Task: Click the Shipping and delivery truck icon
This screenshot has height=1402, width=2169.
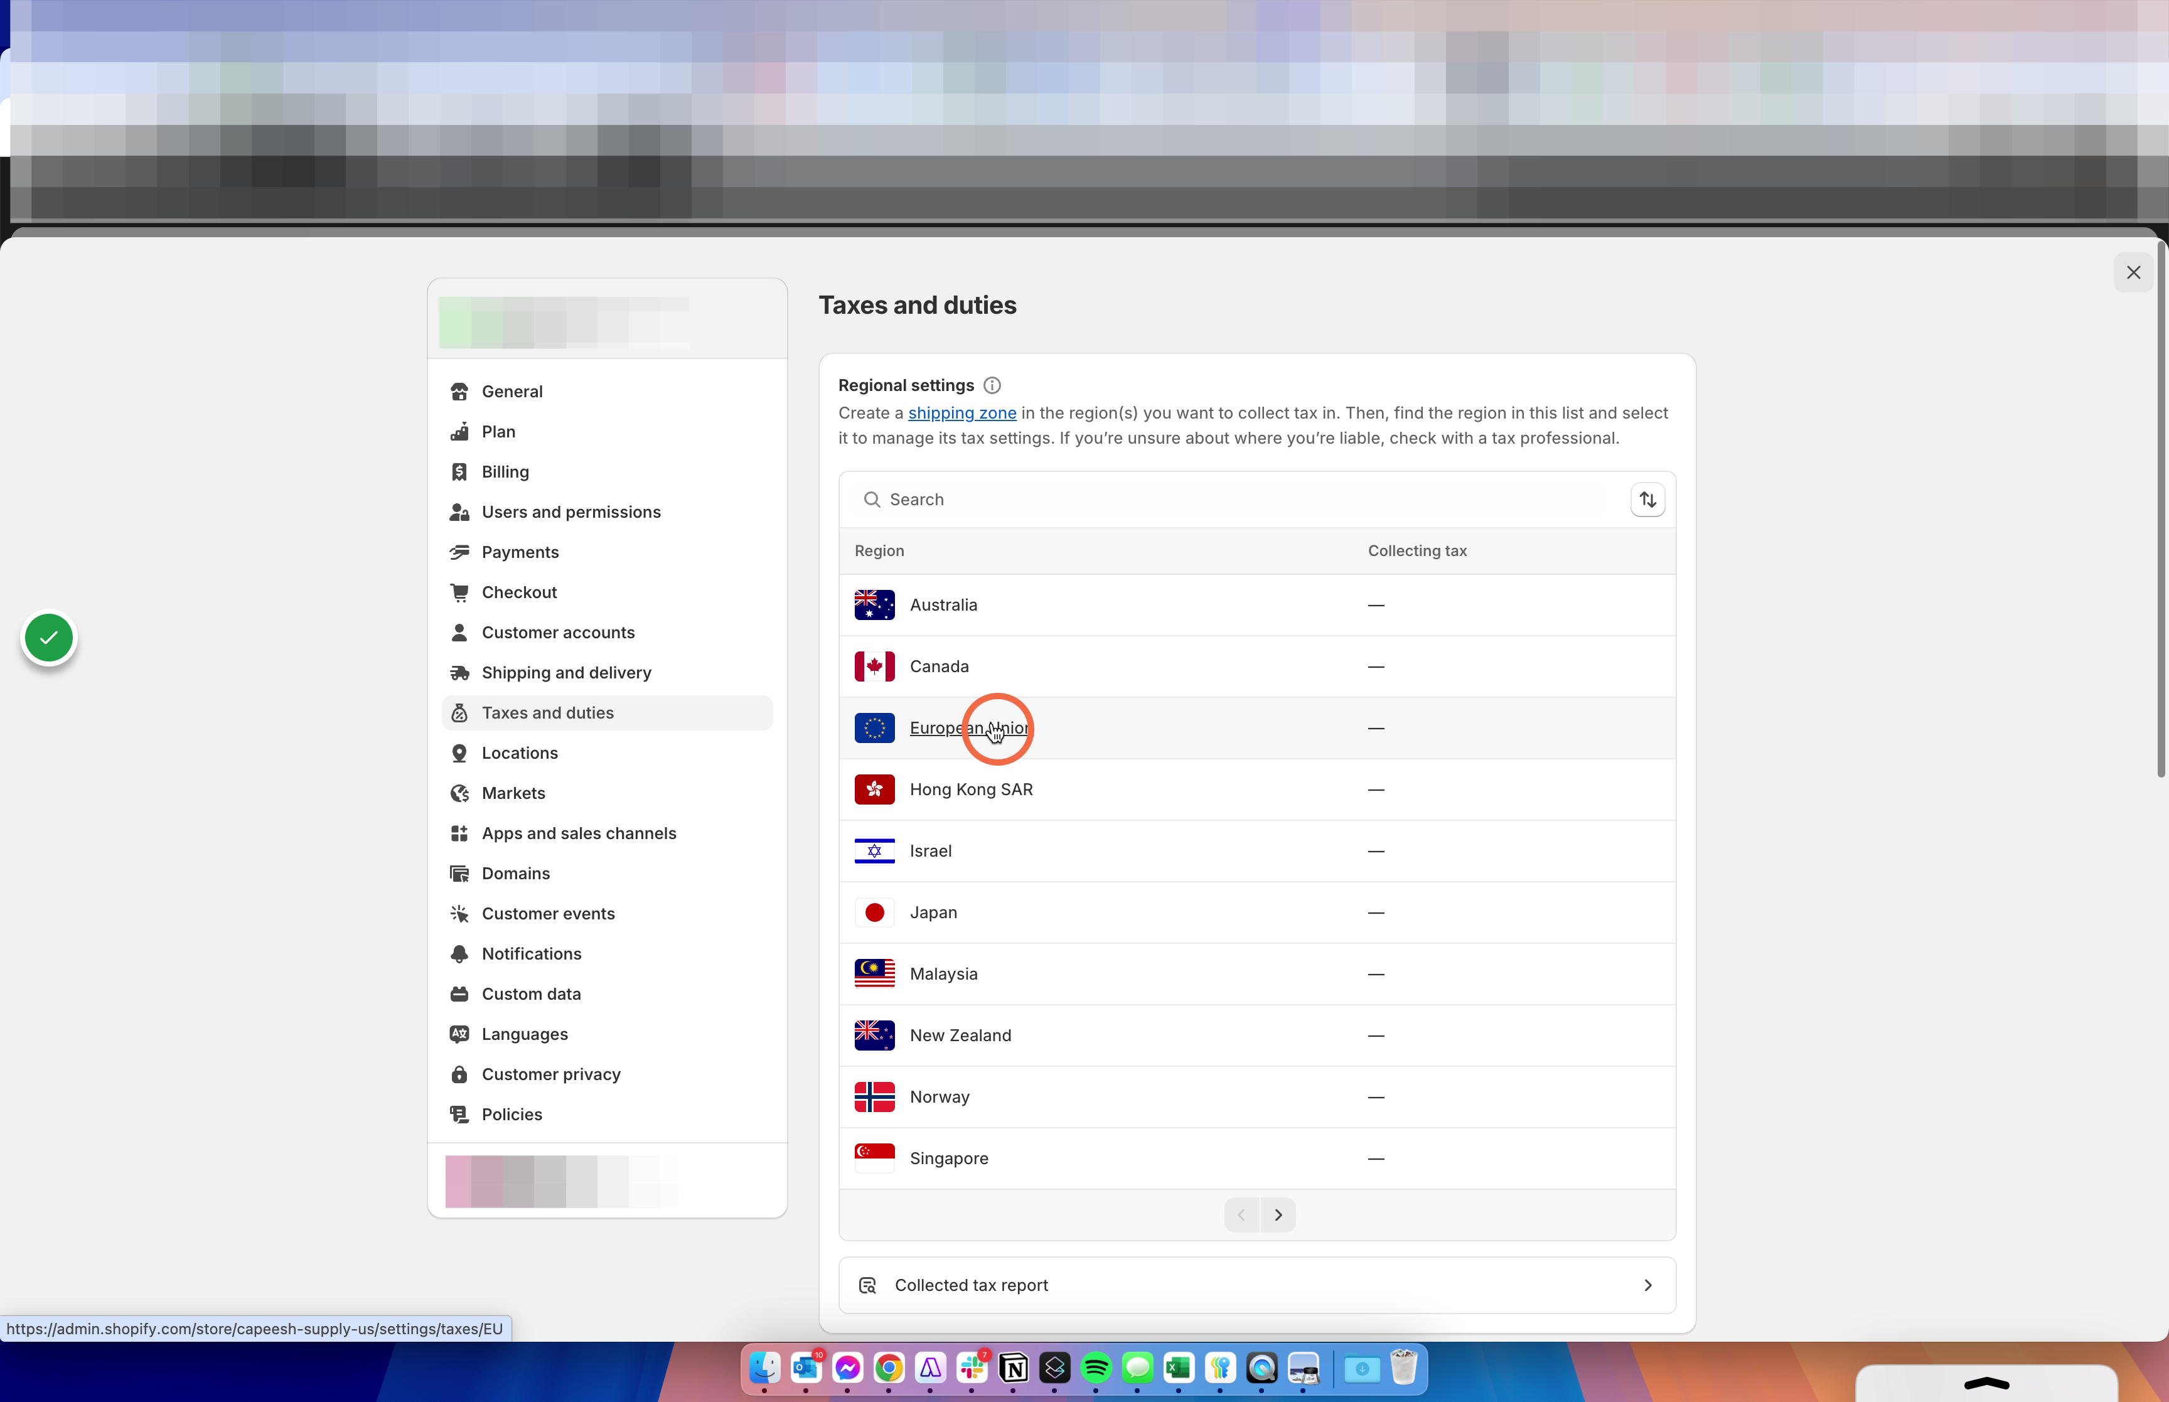Action: pos(459,673)
